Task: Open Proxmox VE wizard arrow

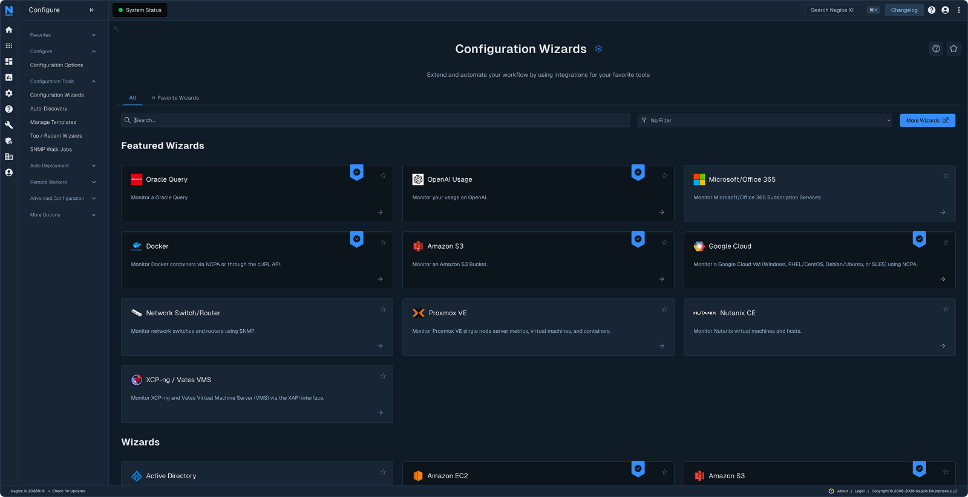Action: [x=661, y=346]
